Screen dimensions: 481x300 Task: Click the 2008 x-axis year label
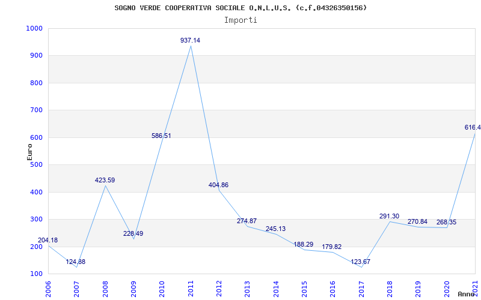click(x=105, y=289)
